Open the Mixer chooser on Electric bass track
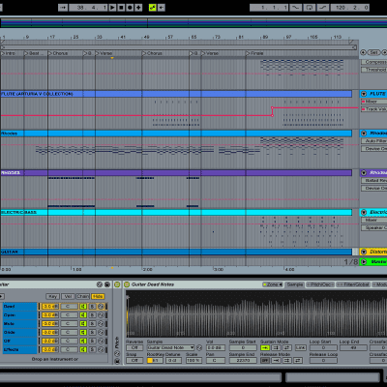The height and width of the screenshot is (387, 387). click(374, 220)
